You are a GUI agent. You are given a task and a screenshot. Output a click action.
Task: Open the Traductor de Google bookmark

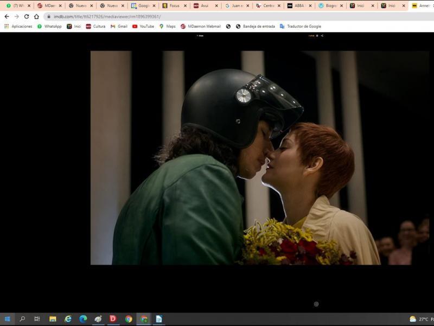301,26
